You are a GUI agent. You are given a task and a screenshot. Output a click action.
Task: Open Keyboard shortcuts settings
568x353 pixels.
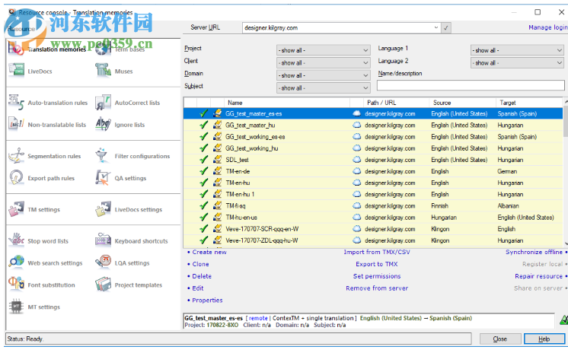click(x=141, y=241)
